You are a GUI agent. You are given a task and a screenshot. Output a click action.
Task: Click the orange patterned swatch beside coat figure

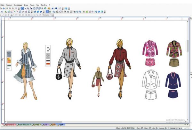point(9,60)
